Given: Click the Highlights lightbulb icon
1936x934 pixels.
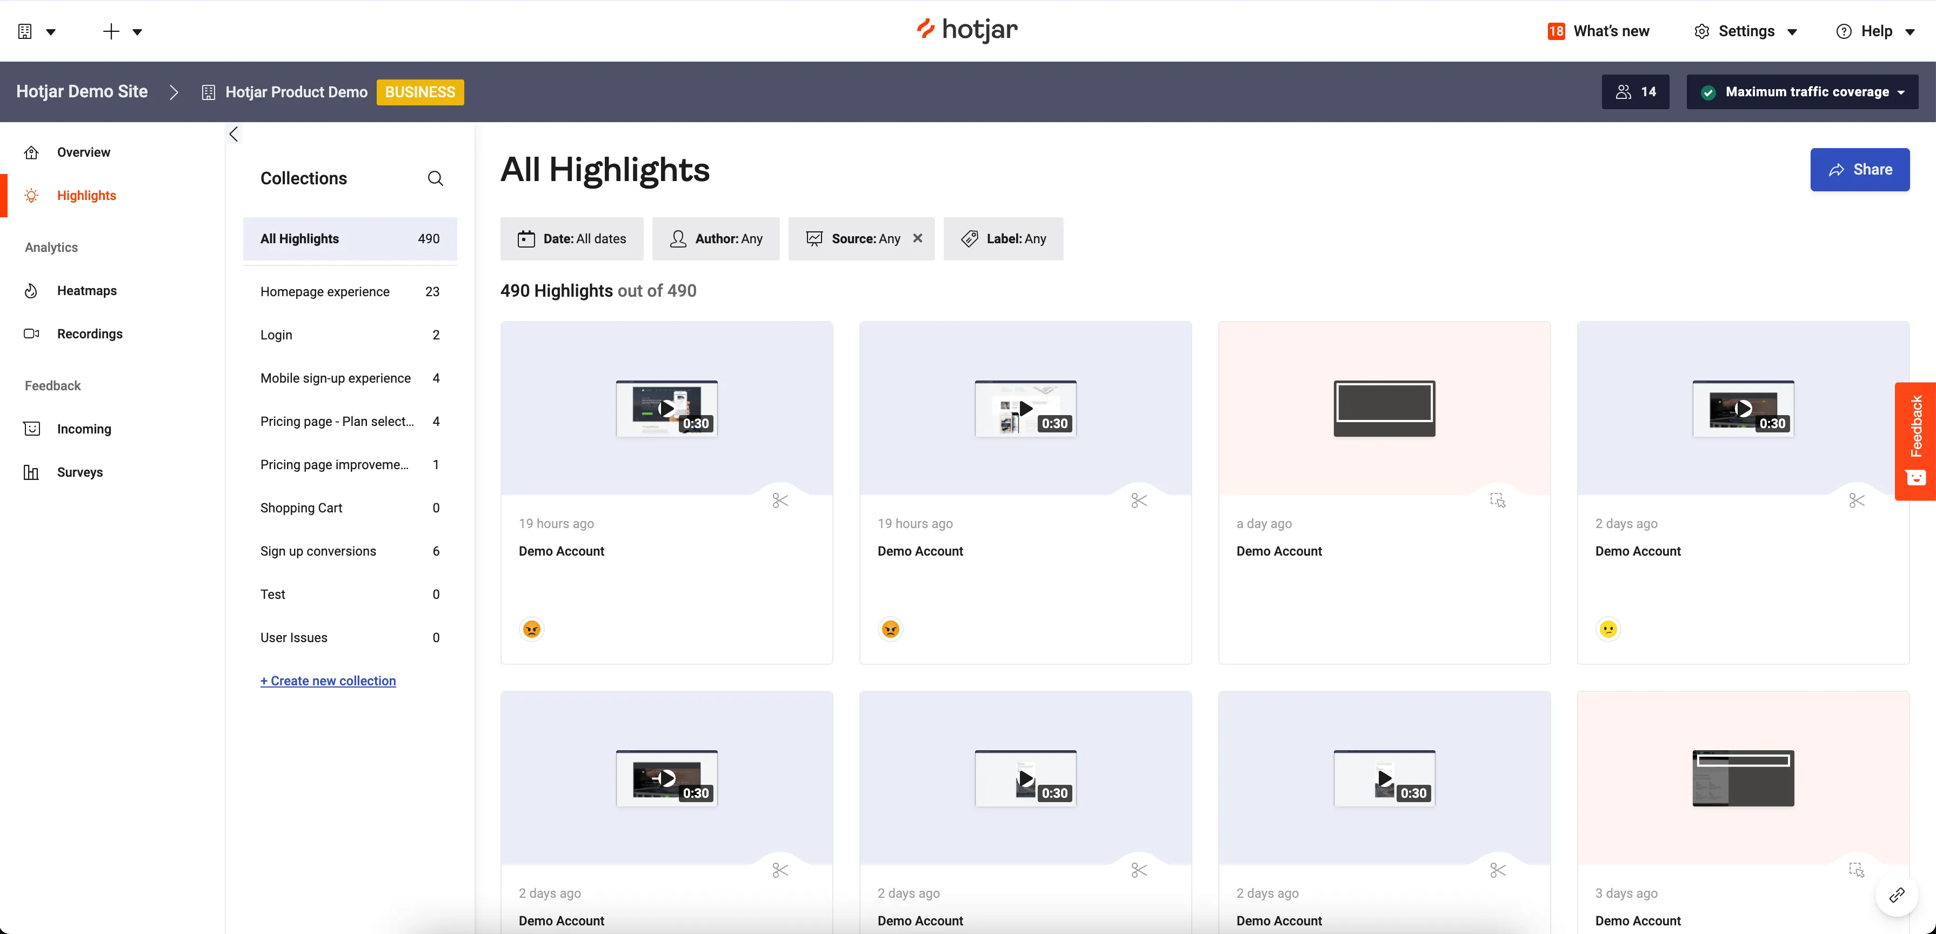Looking at the screenshot, I should click(31, 195).
